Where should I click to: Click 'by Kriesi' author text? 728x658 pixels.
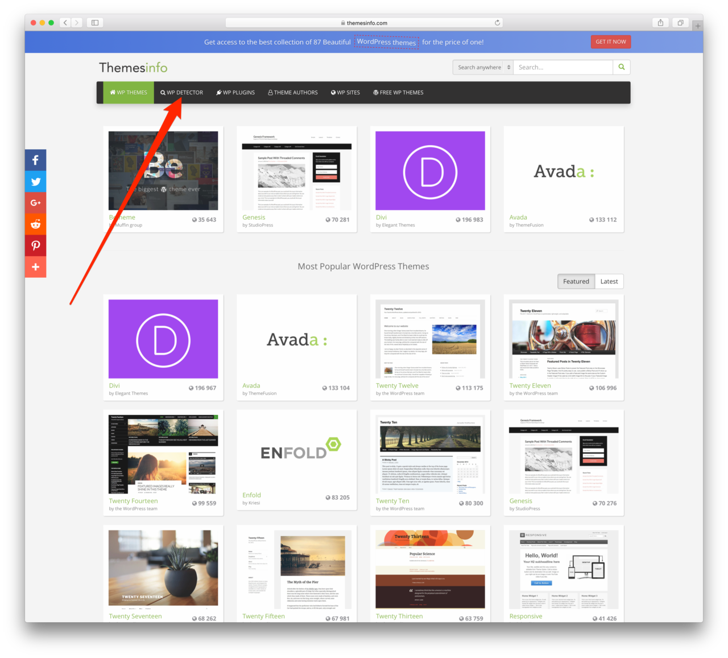pos(251,503)
